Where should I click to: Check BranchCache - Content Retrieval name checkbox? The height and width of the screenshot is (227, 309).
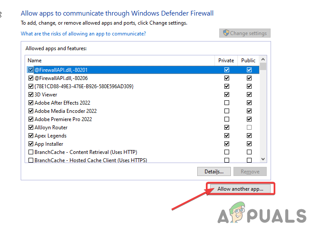coord(31,152)
